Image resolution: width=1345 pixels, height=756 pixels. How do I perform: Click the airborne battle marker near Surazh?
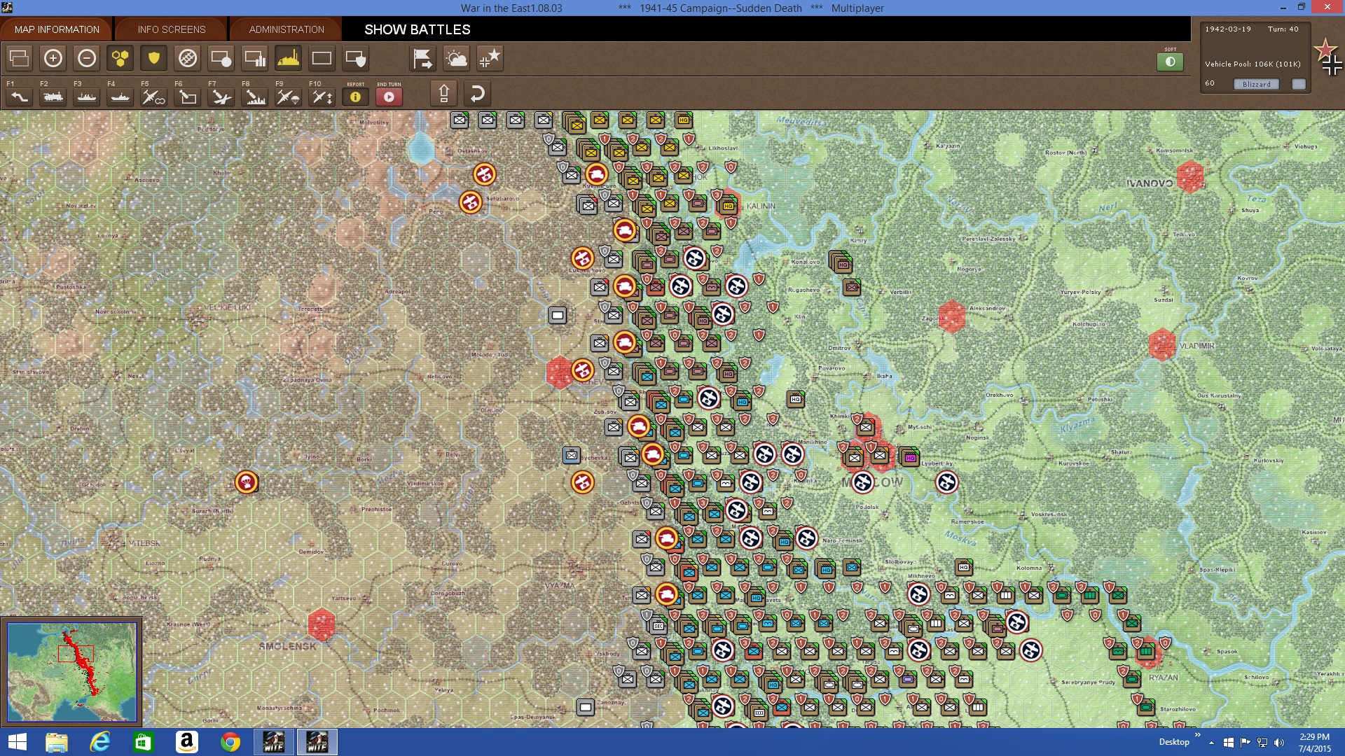tap(246, 482)
